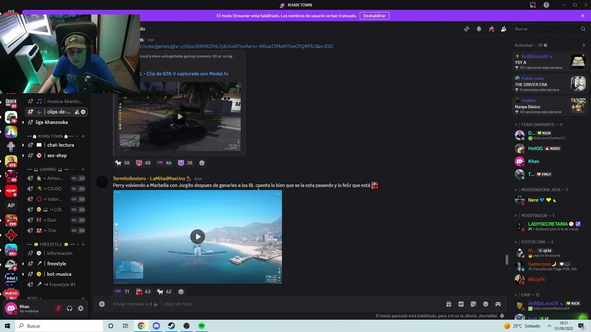Dismiss the streamer mode banner
The height and width of the screenshot is (332, 591).
click(x=583, y=16)
